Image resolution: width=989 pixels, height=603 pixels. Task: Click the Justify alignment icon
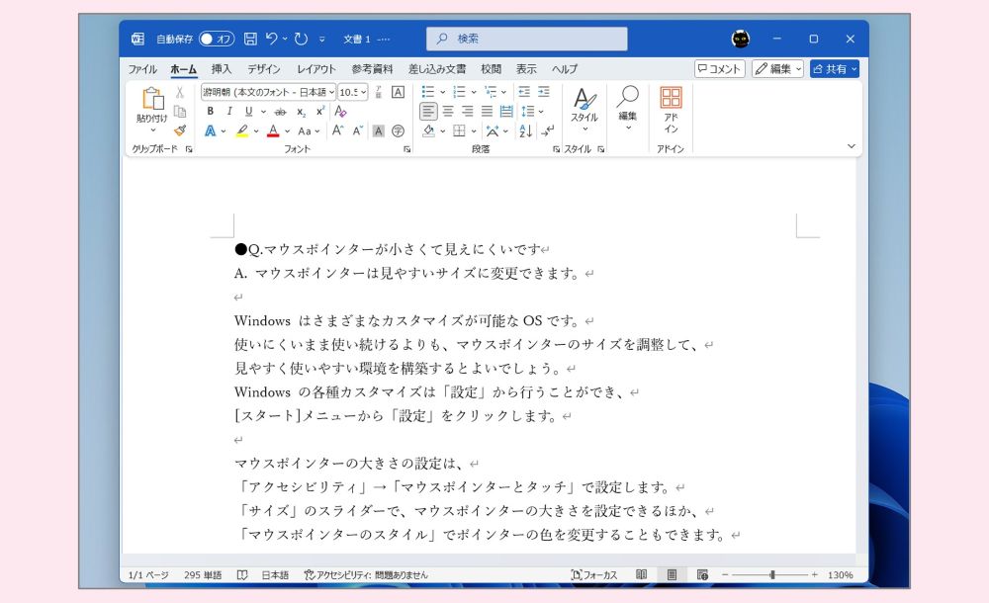click(x=487, y=112)
